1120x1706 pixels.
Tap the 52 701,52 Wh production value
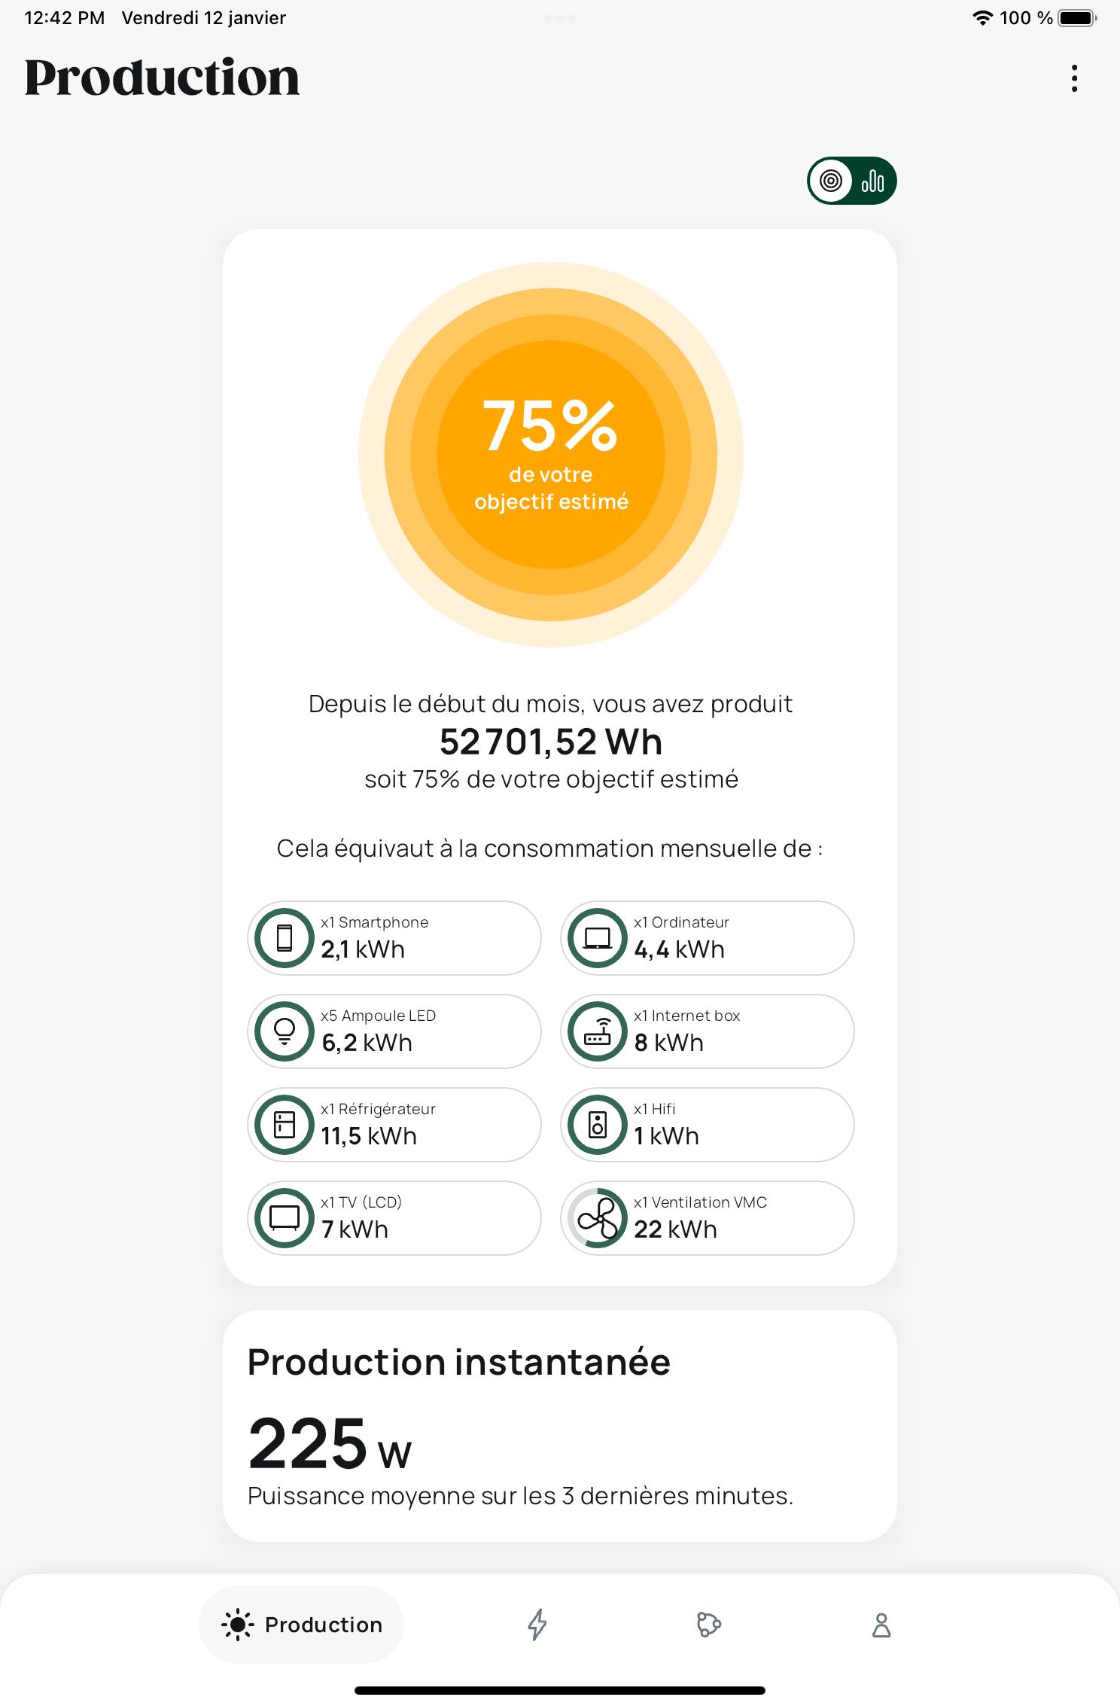[x=551, y=742]
